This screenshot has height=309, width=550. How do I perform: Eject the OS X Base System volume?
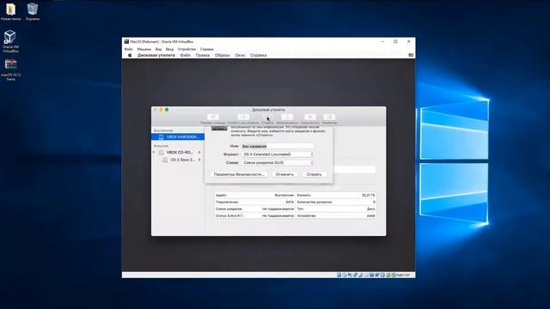click(x=199, y=160)
